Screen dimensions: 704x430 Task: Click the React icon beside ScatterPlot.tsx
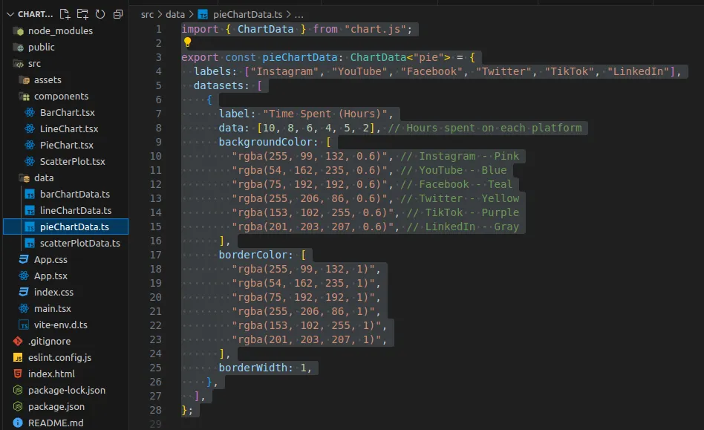click(x=30, y=162)
